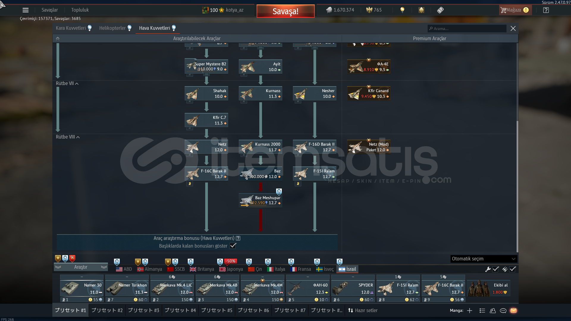Click the talisman badge above Baz Meshupar

(279, 192)
